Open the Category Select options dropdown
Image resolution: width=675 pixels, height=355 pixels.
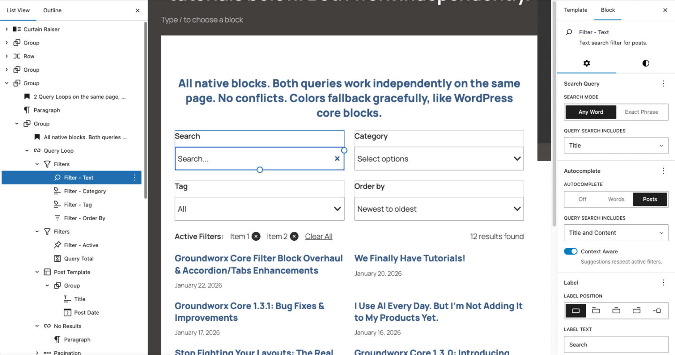(439, 159)
